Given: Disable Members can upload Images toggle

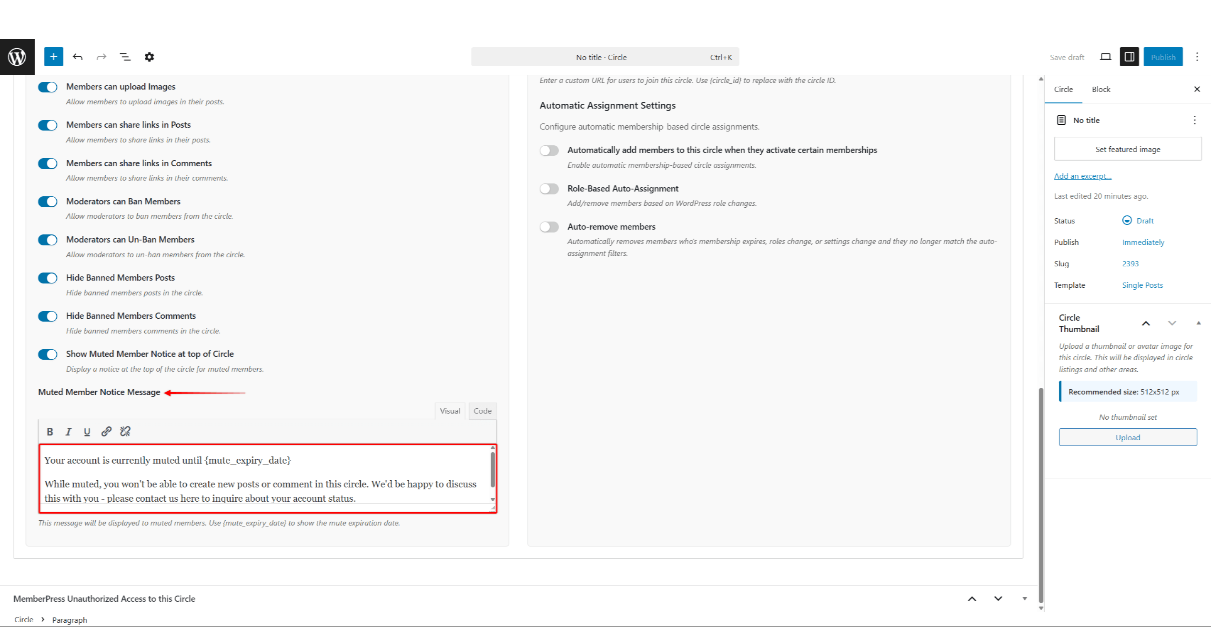Looking at the screenshot, I should coord(48,87).
